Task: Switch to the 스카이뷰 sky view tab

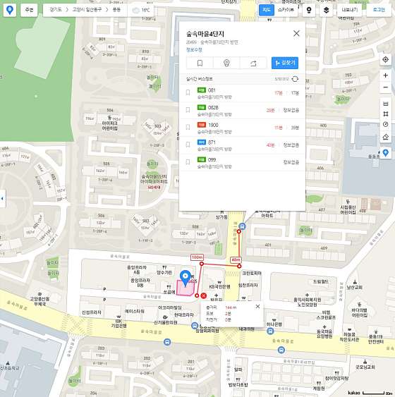Action: pyautogui.click(x=286, y=10)
